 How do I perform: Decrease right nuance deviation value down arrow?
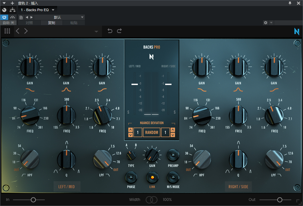[173, 135]
